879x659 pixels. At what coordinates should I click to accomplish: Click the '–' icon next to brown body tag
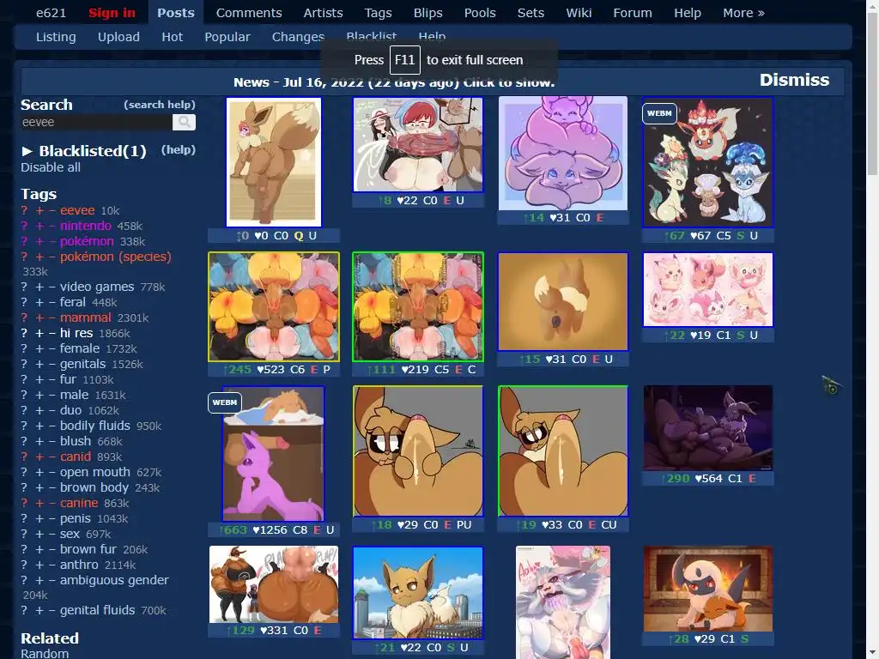click(x=52, y=487)
